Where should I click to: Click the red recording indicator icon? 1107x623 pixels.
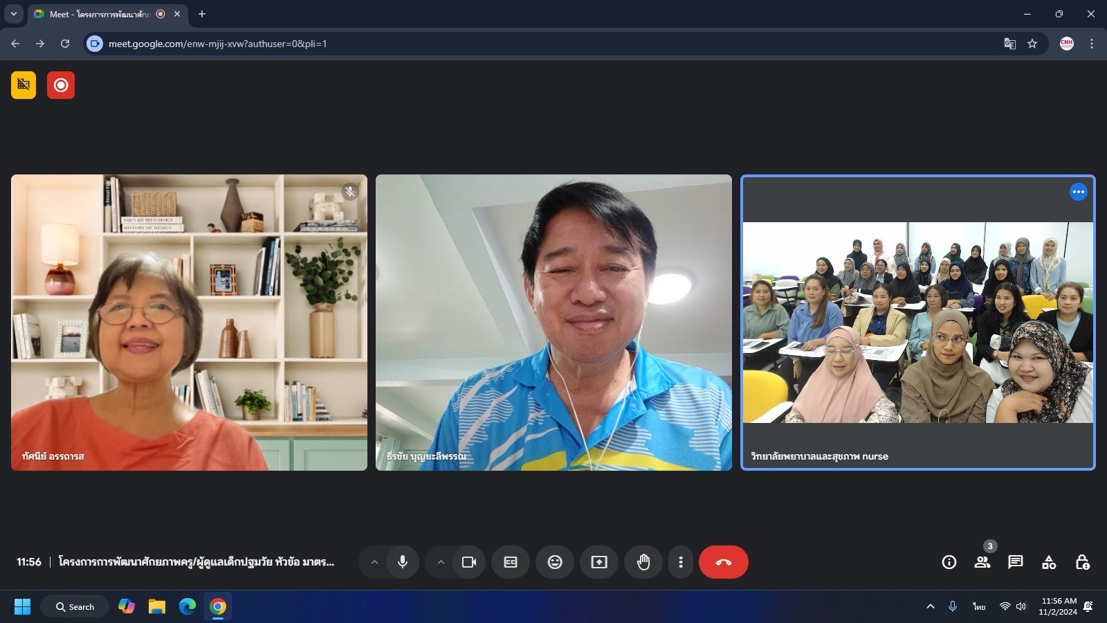61,85
